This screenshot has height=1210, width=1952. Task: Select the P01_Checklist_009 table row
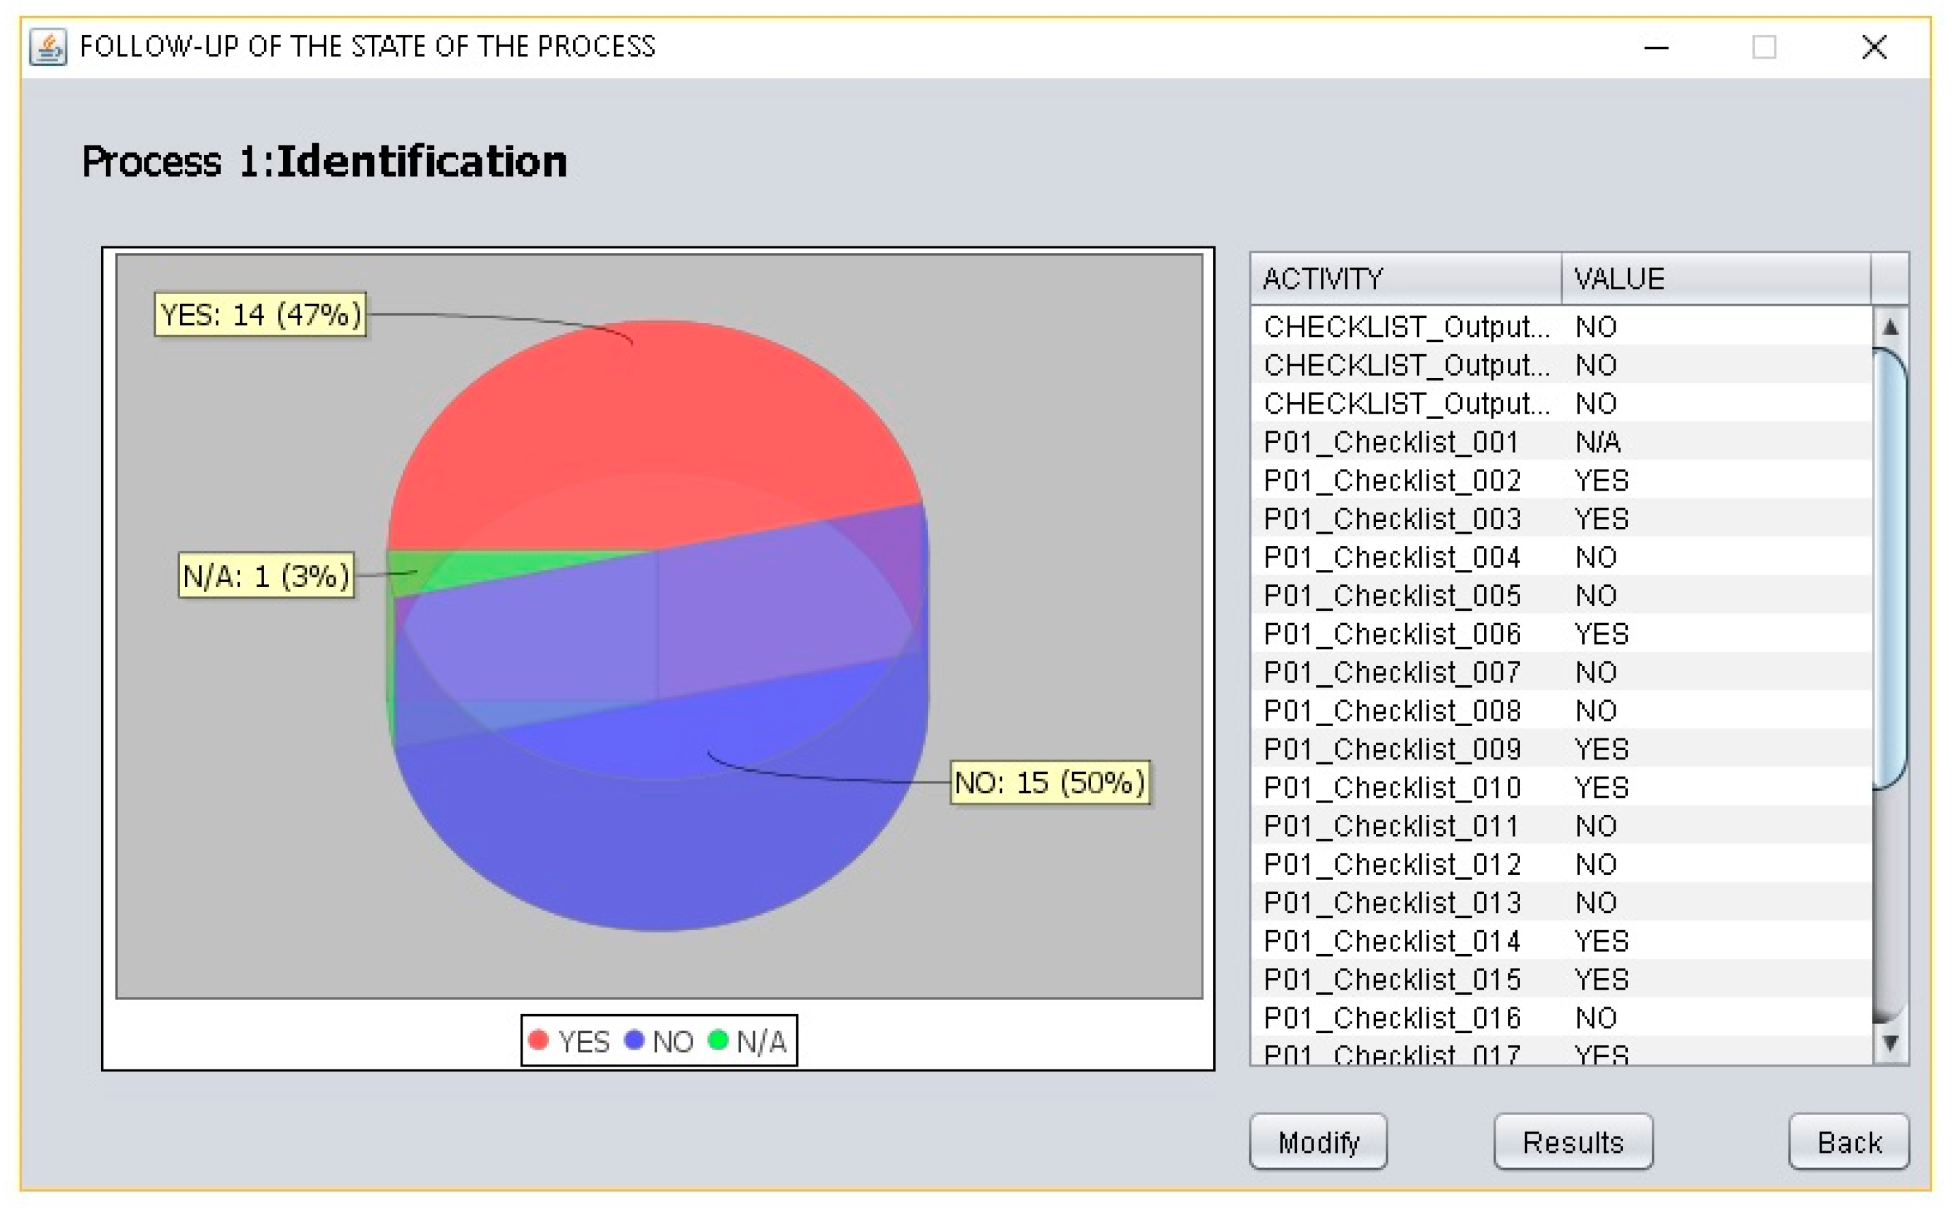[1390, 749]
